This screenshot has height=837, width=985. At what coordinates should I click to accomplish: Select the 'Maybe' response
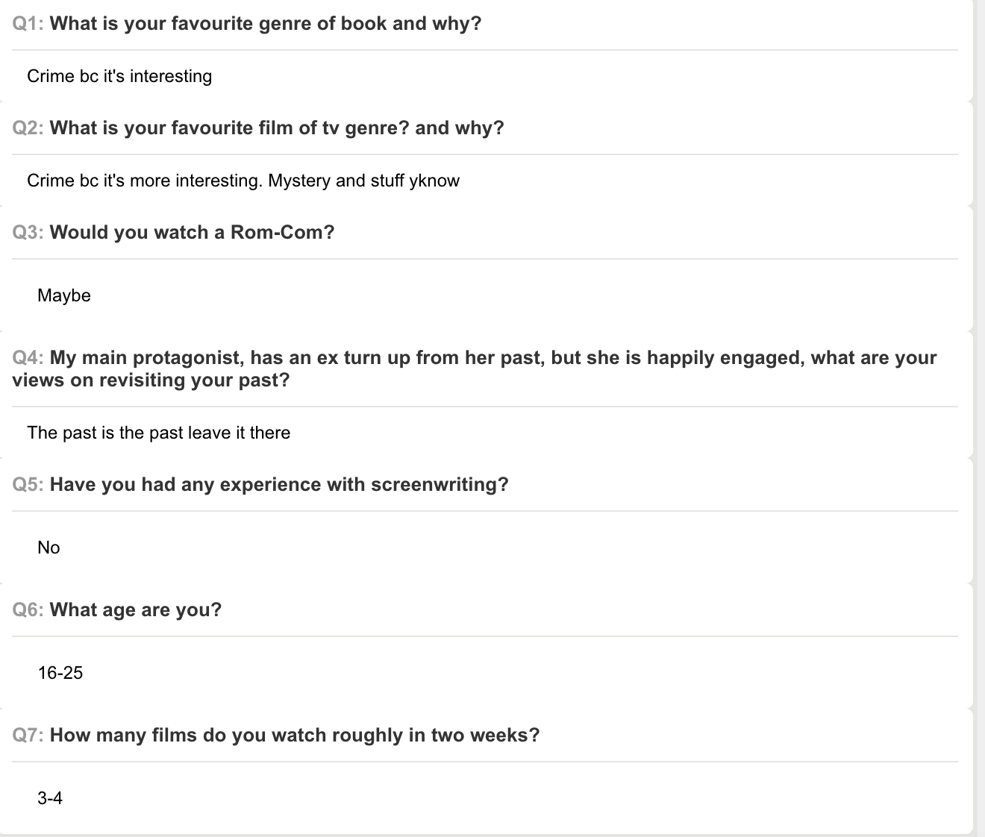[64, 295]
